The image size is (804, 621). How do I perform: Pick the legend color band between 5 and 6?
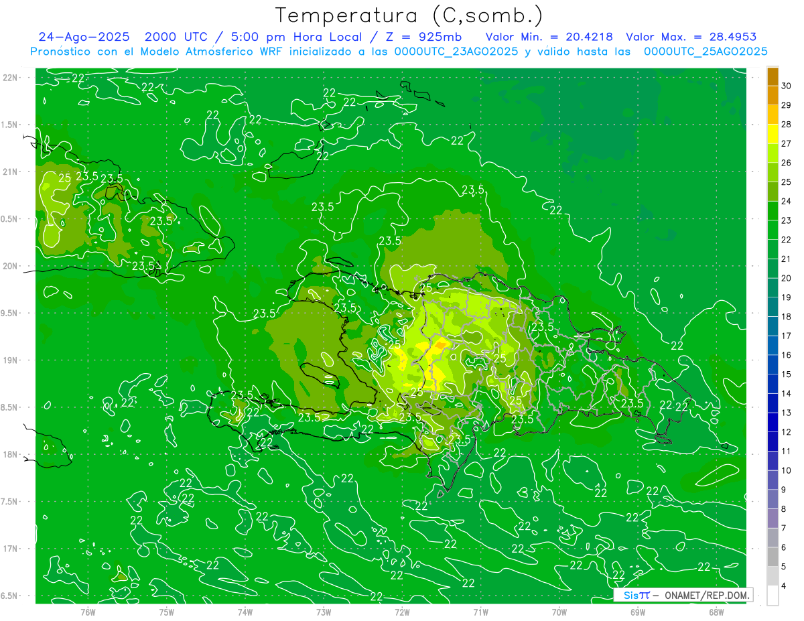coord(773,557)
